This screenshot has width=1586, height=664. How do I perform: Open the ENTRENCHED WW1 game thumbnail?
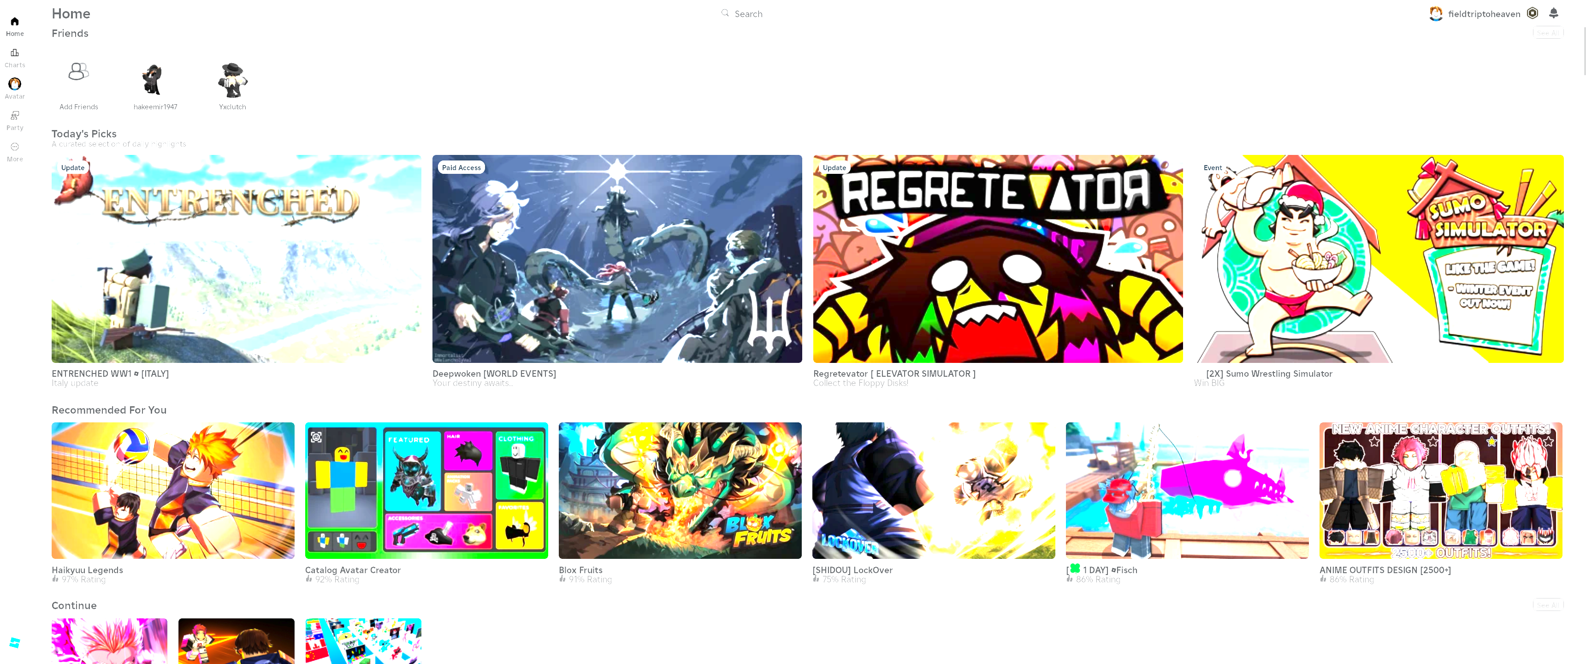237,259
